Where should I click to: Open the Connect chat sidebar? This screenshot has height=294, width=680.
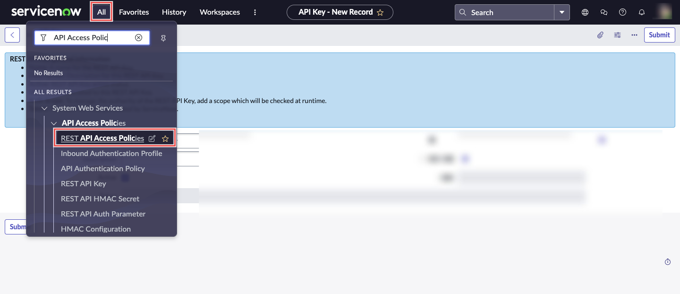click(604, 12)
